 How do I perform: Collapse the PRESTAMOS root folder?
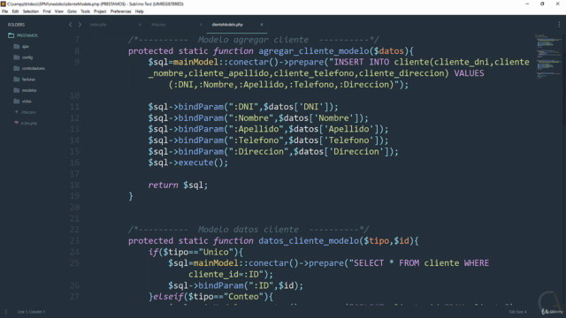coord(27,35)
